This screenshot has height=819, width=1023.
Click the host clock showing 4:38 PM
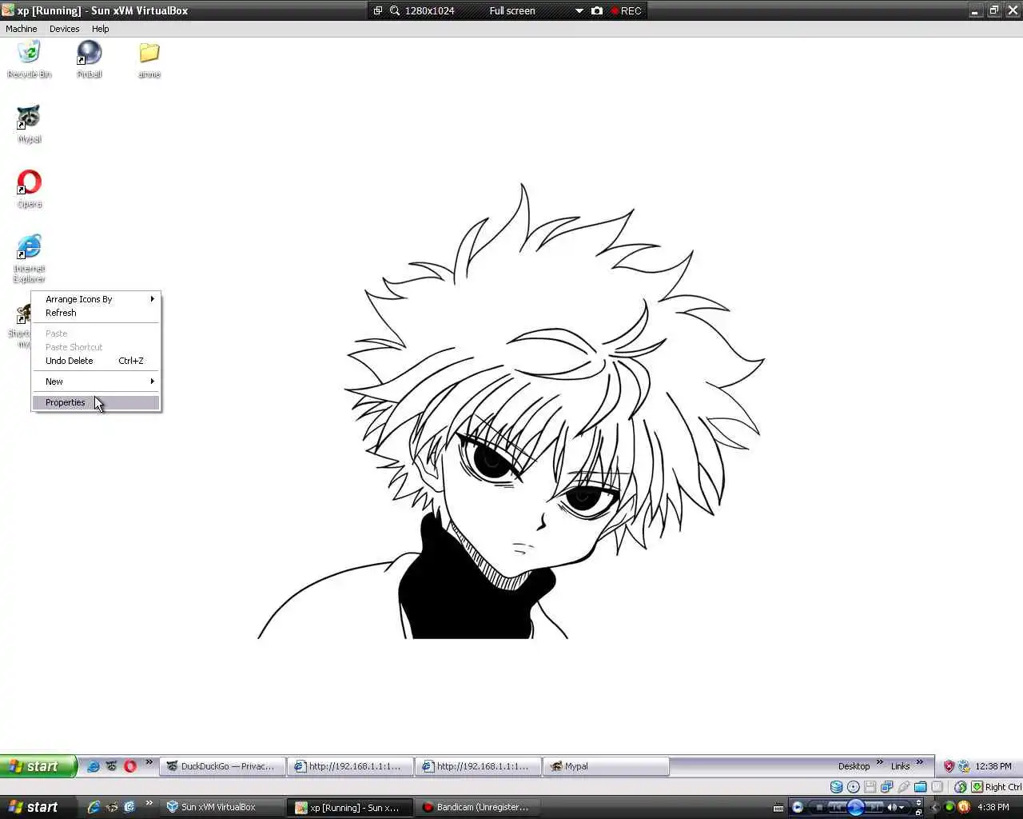pyautogui.click(x=993, y=807)
